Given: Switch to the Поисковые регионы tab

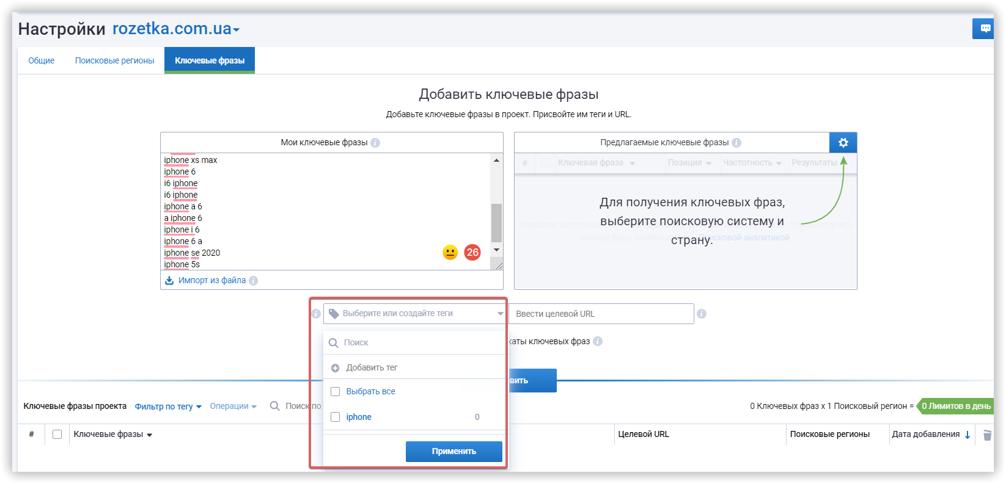Looking at the screenshot, I should pyautogui.click(x=114, y=60).
